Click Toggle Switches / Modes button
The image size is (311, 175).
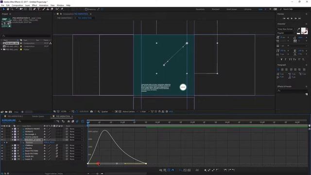(54, 174)
